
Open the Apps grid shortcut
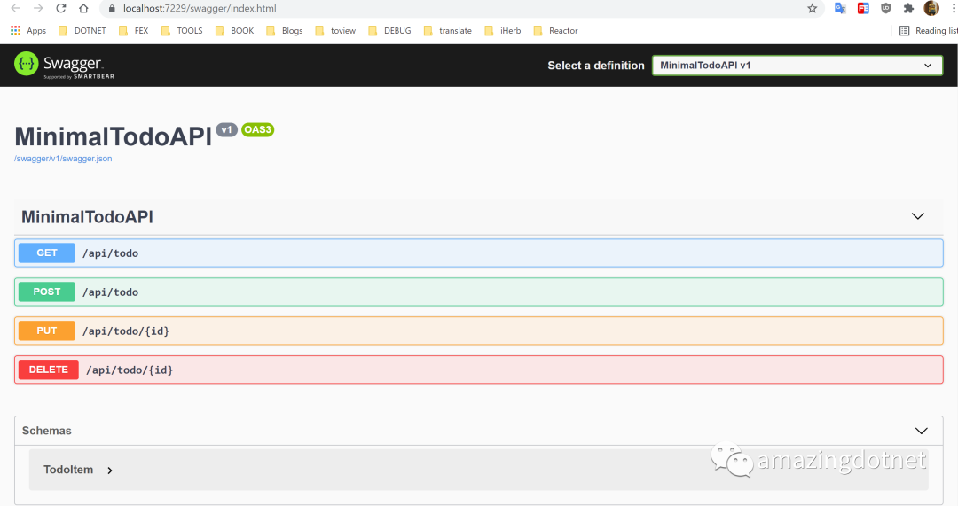28,30
